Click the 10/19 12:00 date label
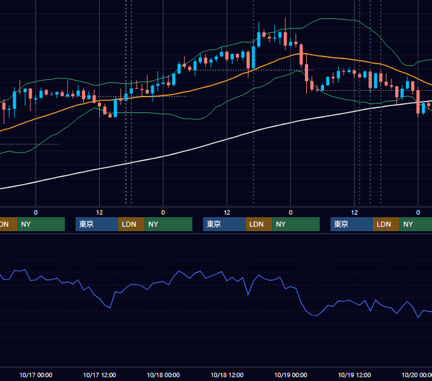 coord(354,375)
